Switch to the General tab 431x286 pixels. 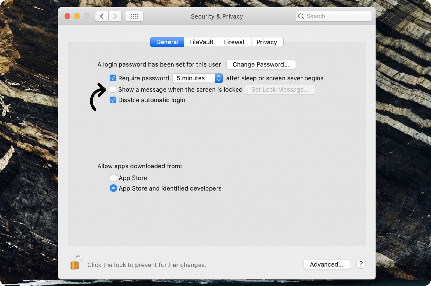167,42
